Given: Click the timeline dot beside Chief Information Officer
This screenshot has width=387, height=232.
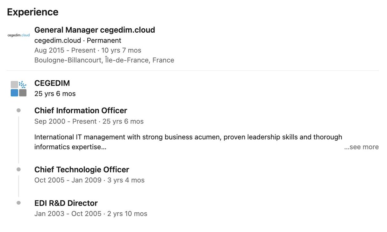Looking at the screenshot, I should (x=18, y=110).
